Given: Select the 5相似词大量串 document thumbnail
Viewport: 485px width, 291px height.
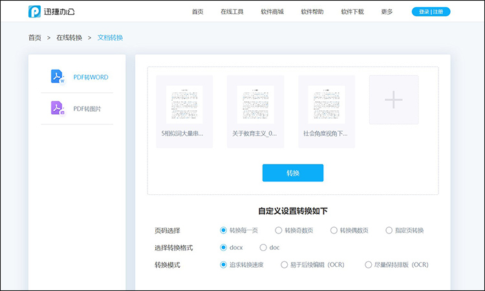Looking at the screenshot, I should [184, 105].
